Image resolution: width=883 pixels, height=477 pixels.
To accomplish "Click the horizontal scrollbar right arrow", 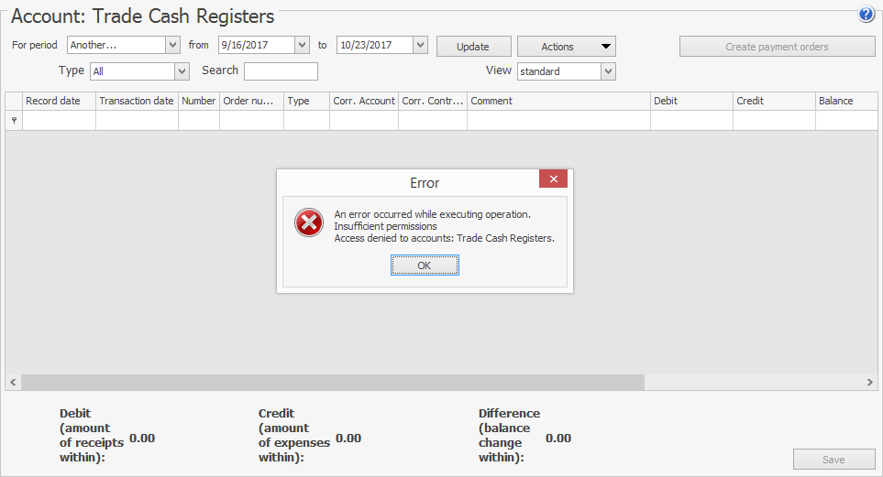I will pyautogui.click(x=870, y=382).
